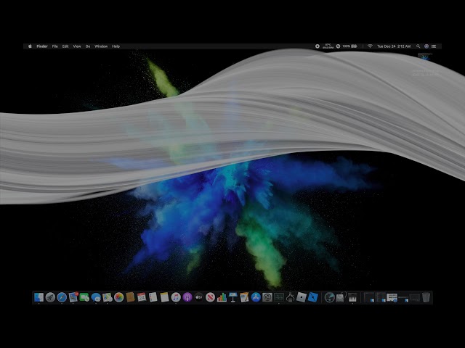Click the Tue Dec 24 2:12 AM clock
Image resolution: width=465 pixels, height=348 pixels.
tap(394, 46)
